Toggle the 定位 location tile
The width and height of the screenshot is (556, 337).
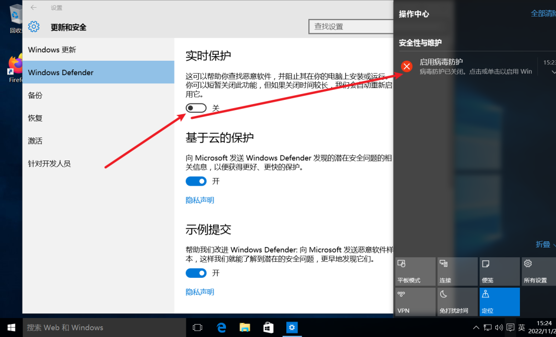(499, 302)
